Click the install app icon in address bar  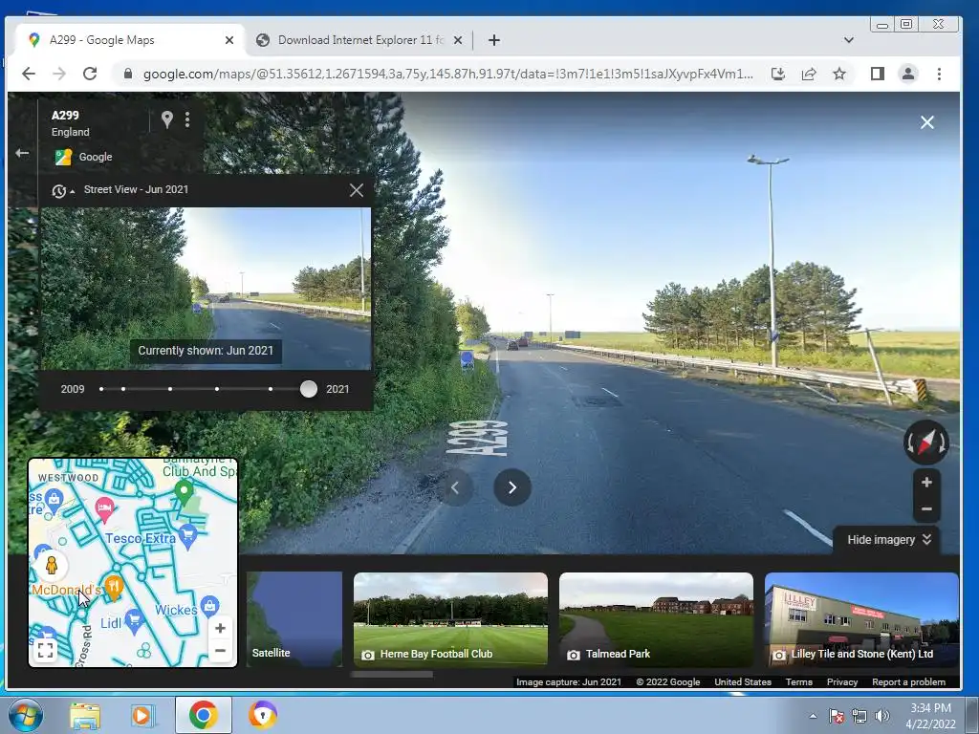[778, 74]
